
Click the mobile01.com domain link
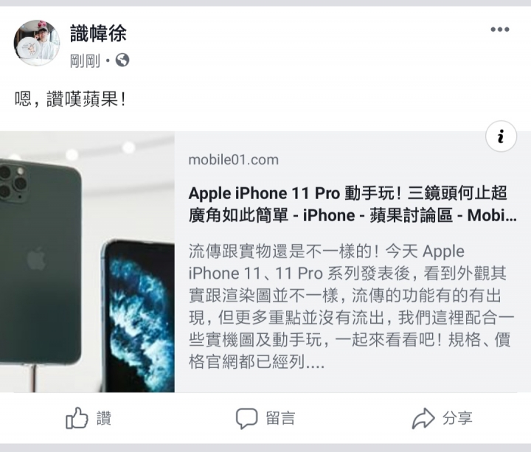point(233,159)
